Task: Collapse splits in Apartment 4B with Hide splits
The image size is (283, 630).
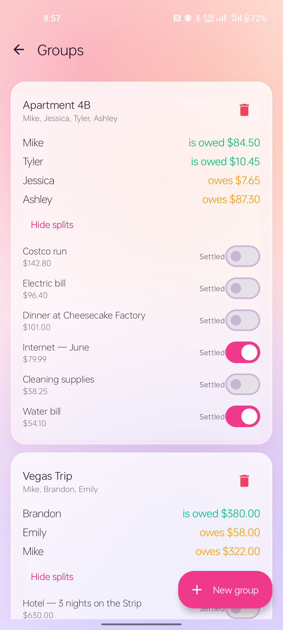Action: [x=52, y=225]
